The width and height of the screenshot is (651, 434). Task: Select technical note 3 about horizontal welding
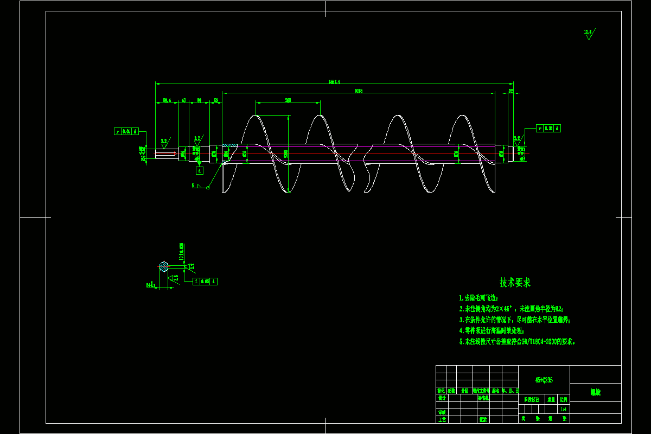pyautogui.click(x=514, y=320)
